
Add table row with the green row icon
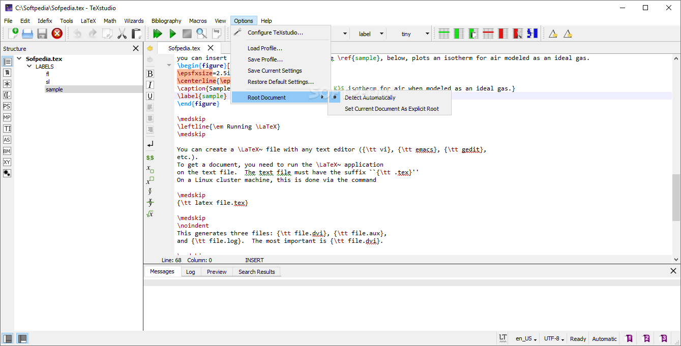(444, 34)
